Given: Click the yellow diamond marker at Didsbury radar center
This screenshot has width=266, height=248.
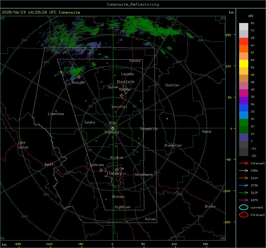Looking at the screenshot, I should click(x=113, y=129).
